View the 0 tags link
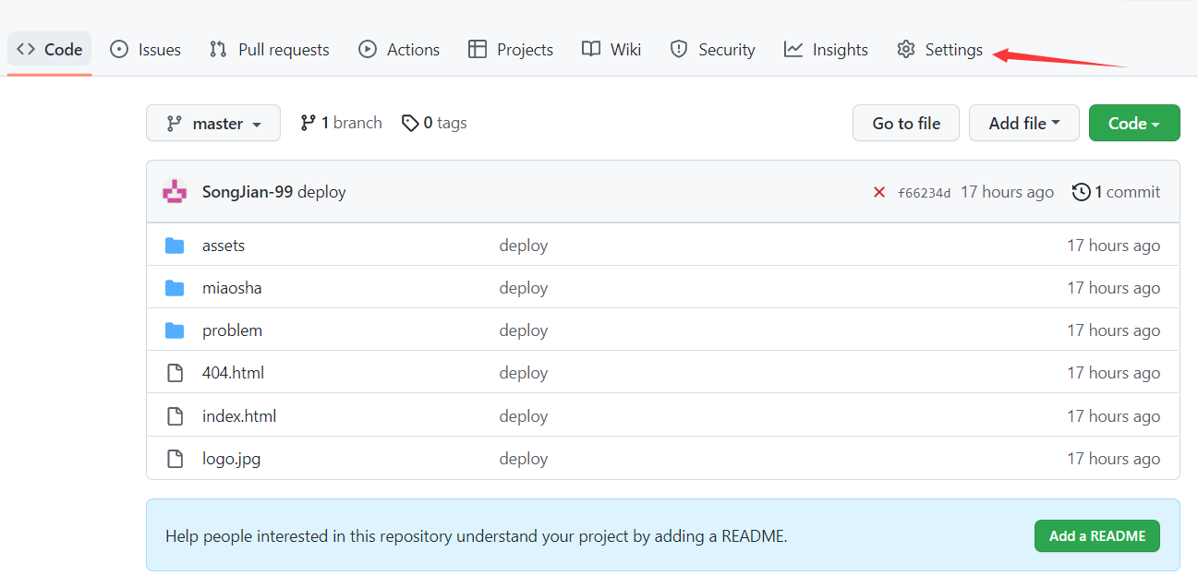 434,123
